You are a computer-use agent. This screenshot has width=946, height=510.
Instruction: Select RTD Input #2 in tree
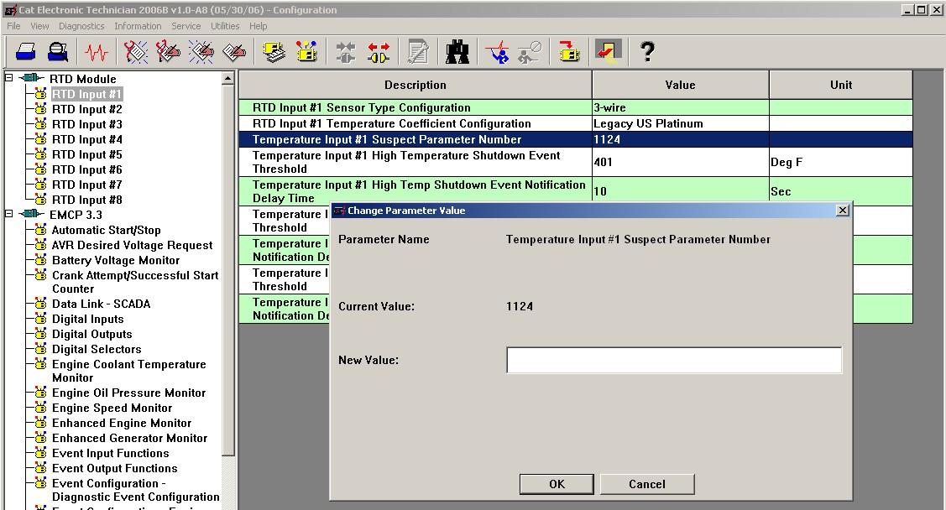(87, 109)
